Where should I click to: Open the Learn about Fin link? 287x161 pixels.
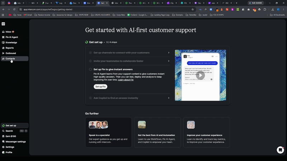tap(126, 80)
